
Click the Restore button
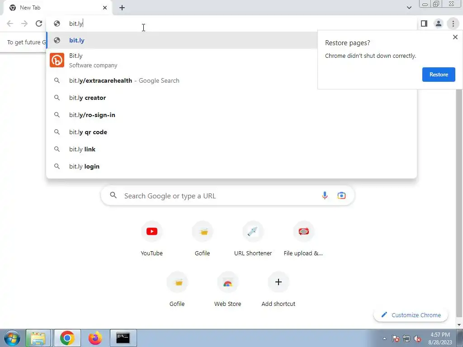pyautogui.click(x=439, y=75)
